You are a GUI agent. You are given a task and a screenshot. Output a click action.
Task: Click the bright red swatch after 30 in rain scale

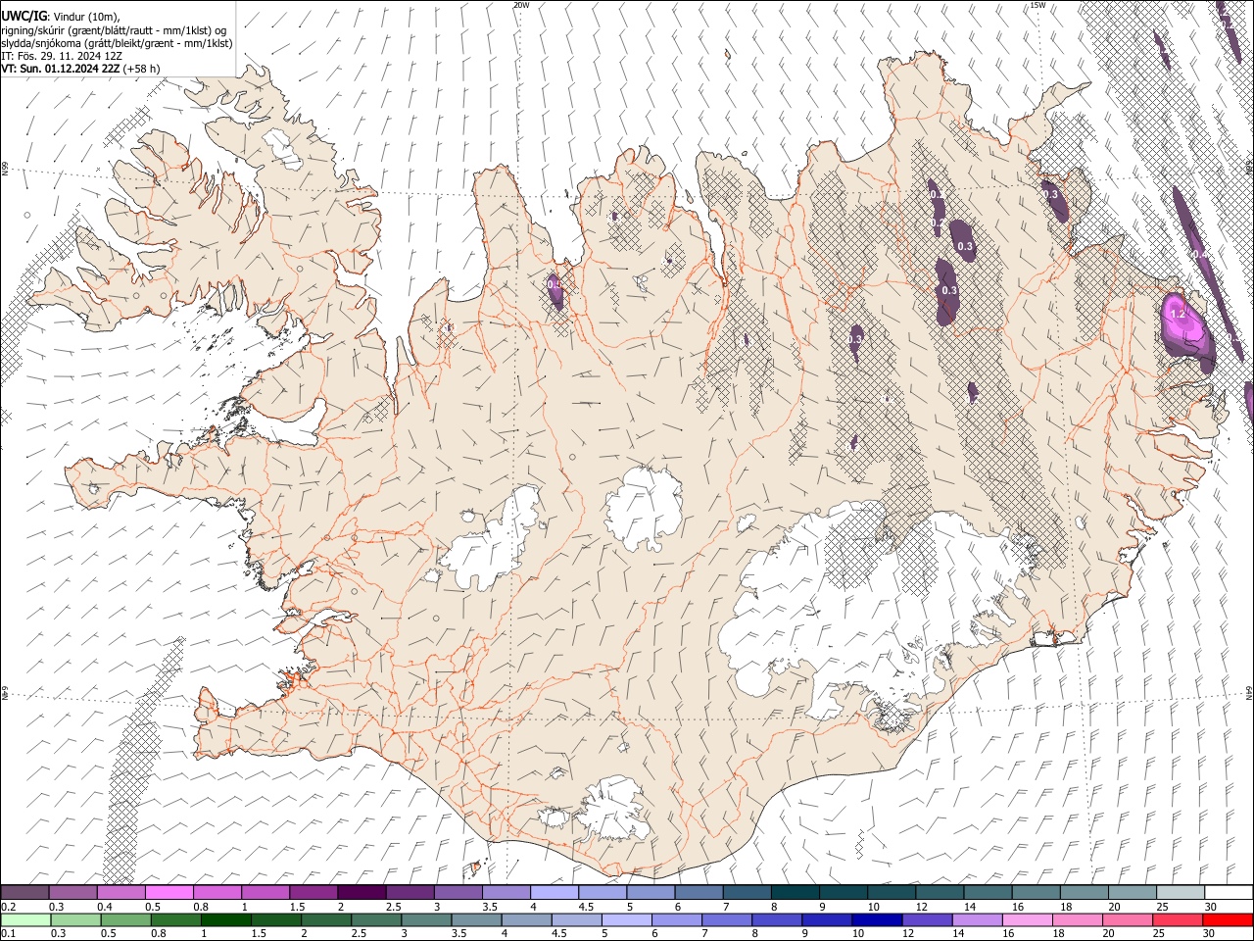tap(1228, 919)
